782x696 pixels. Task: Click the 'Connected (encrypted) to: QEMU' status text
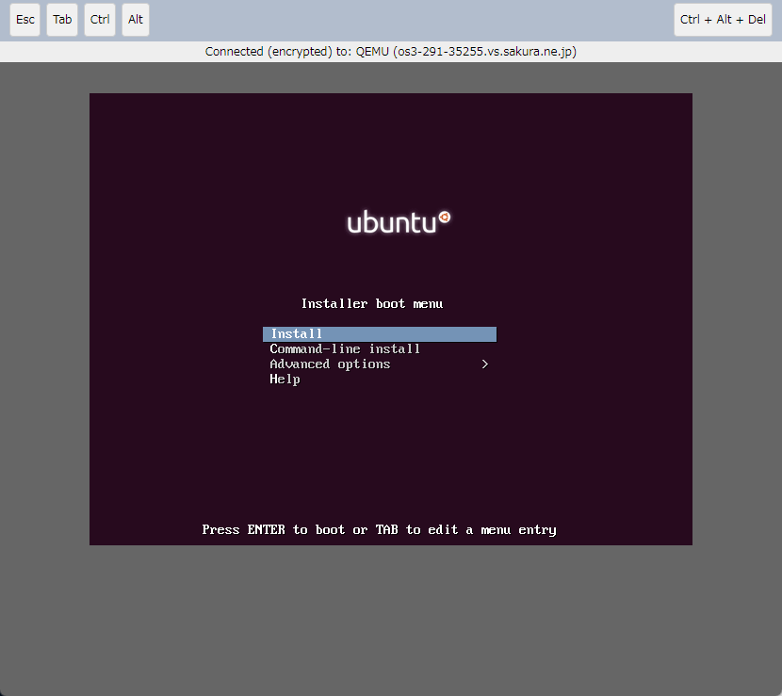point(390,52)
